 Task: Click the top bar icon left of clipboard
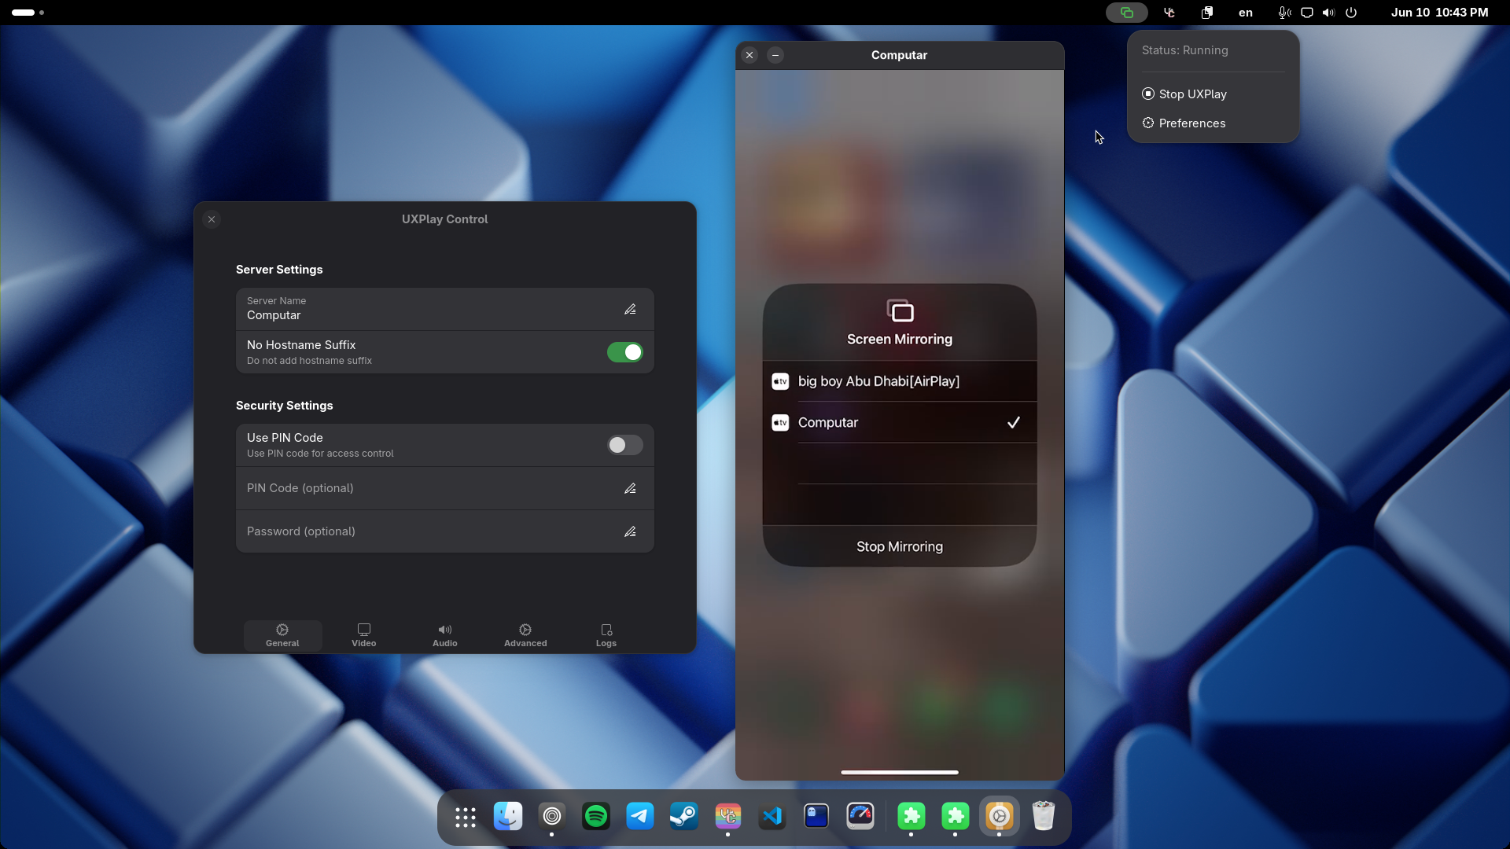click(x=1169, y=13)
